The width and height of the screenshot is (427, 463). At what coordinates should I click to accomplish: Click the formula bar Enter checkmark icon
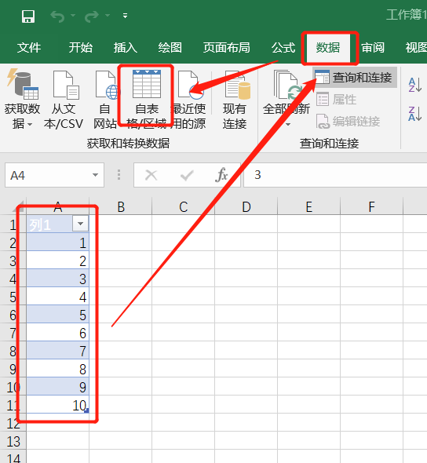[187, 176]
